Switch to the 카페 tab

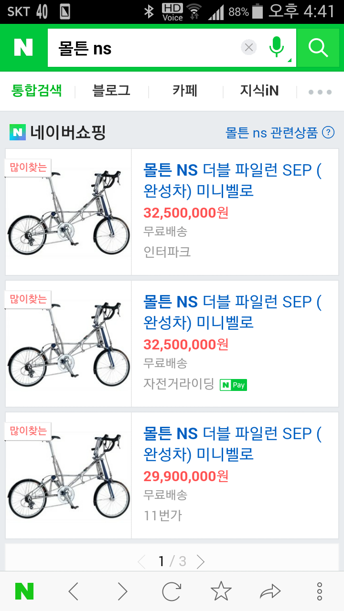coord(185,91)
